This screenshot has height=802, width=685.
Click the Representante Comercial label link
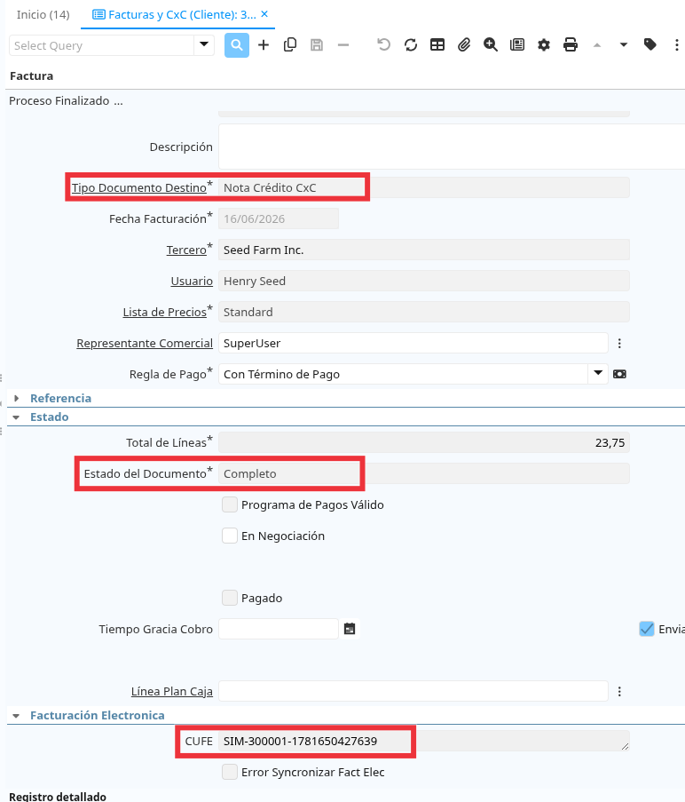(145, 343)
